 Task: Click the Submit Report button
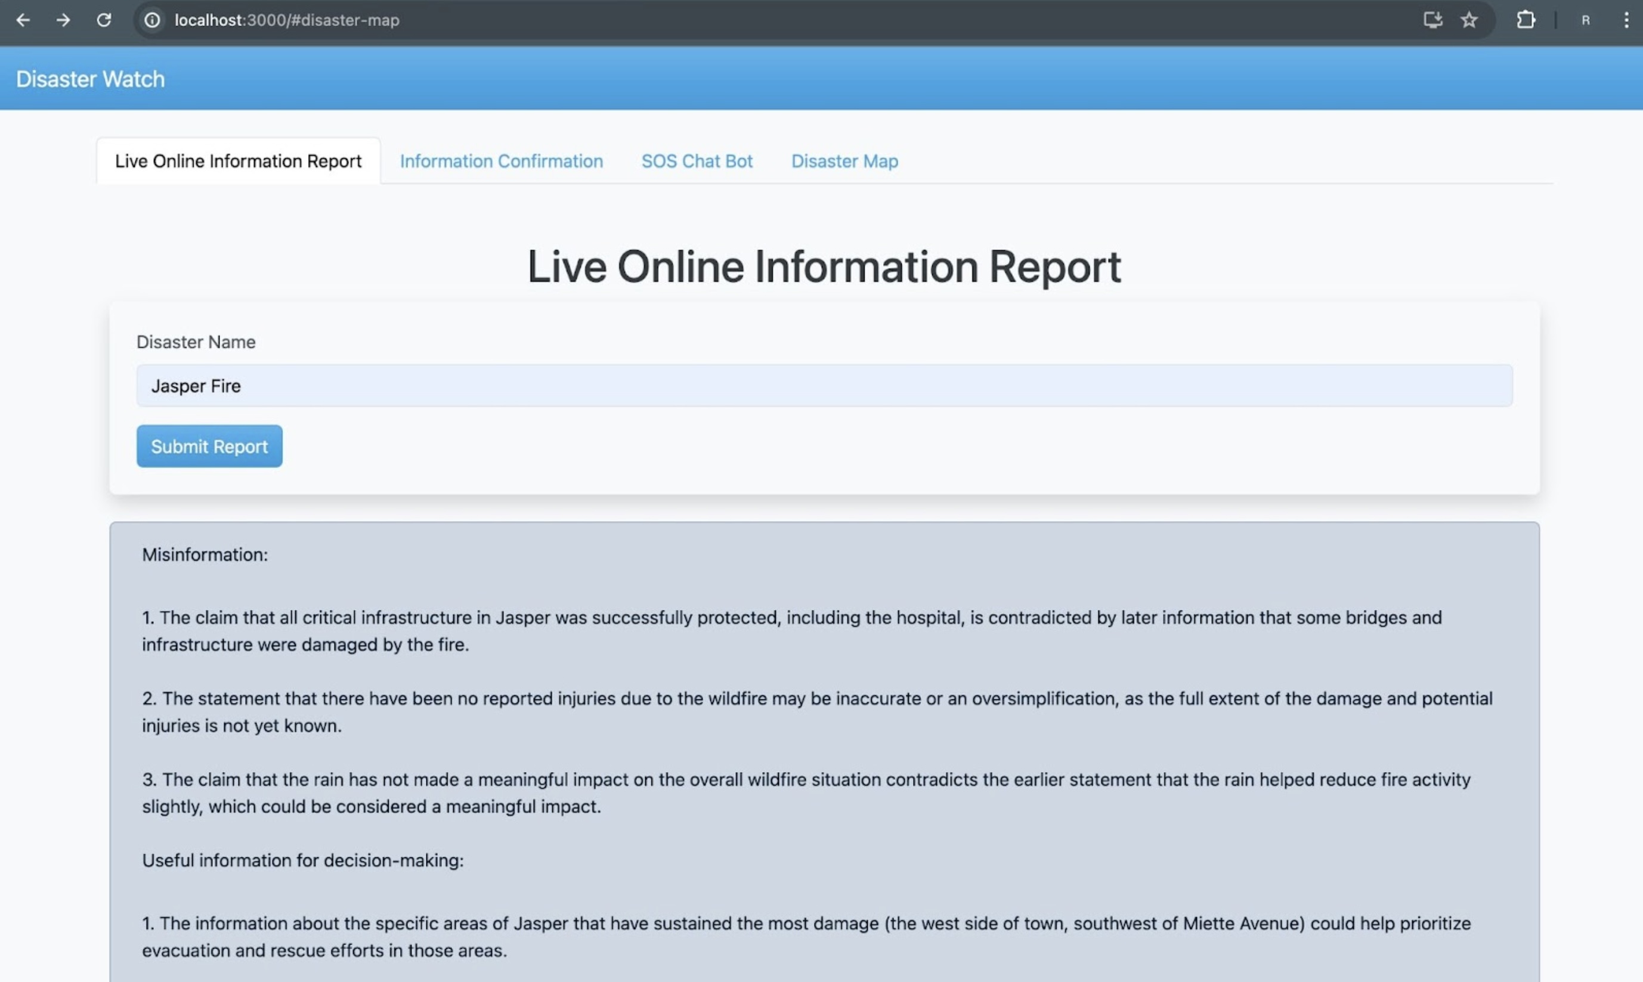click(x=209, y=446)
